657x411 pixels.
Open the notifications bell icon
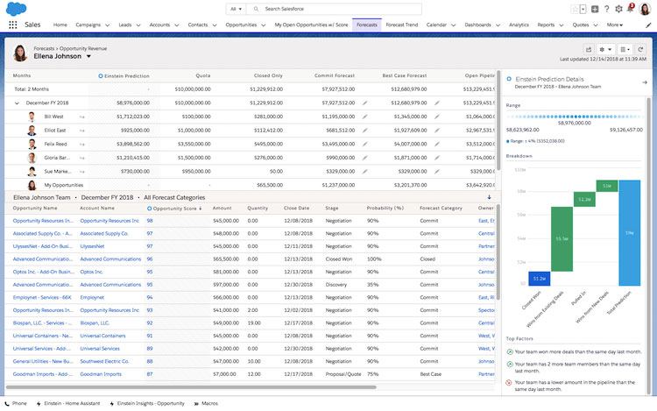click(629, 9)
